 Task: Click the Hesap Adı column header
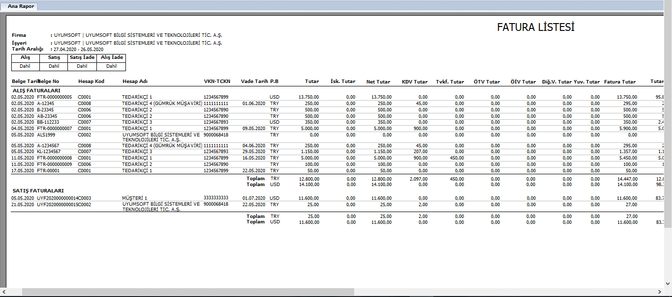click(135, 82)
